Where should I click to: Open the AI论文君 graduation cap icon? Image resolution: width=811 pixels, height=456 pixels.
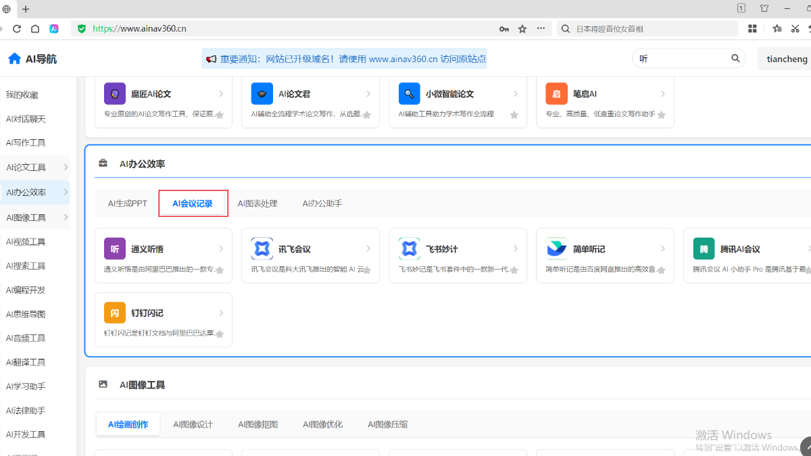click(262, 94)
